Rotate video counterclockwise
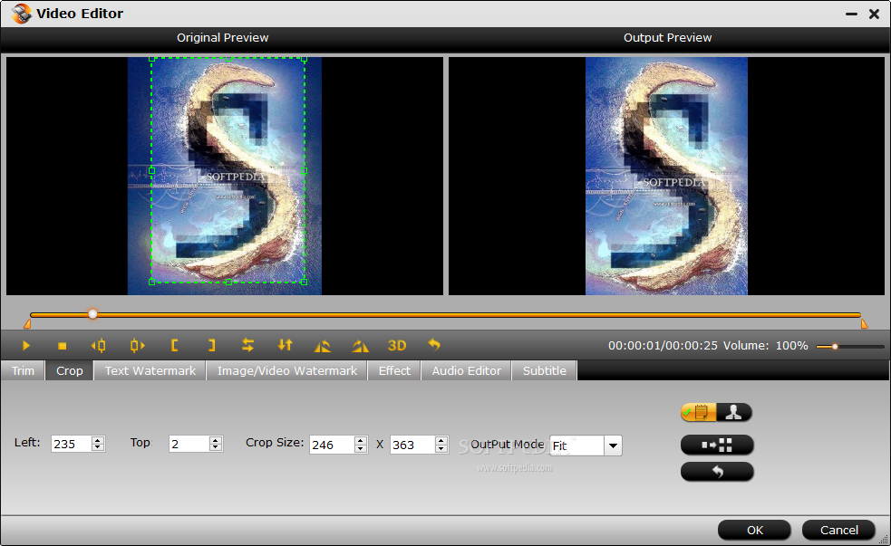 pyautogui.click(x=322, y=345)
